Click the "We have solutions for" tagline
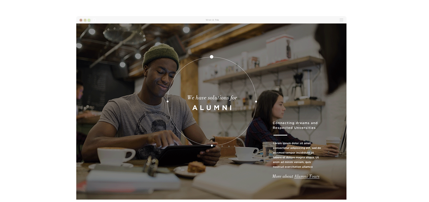The height and width of the screenshot is (202, 429). pos(212,97)
